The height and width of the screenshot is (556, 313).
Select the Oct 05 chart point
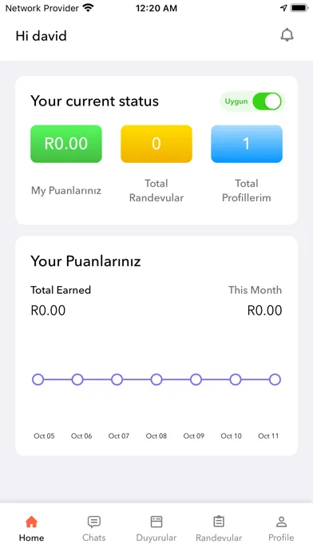coord(38,379)
